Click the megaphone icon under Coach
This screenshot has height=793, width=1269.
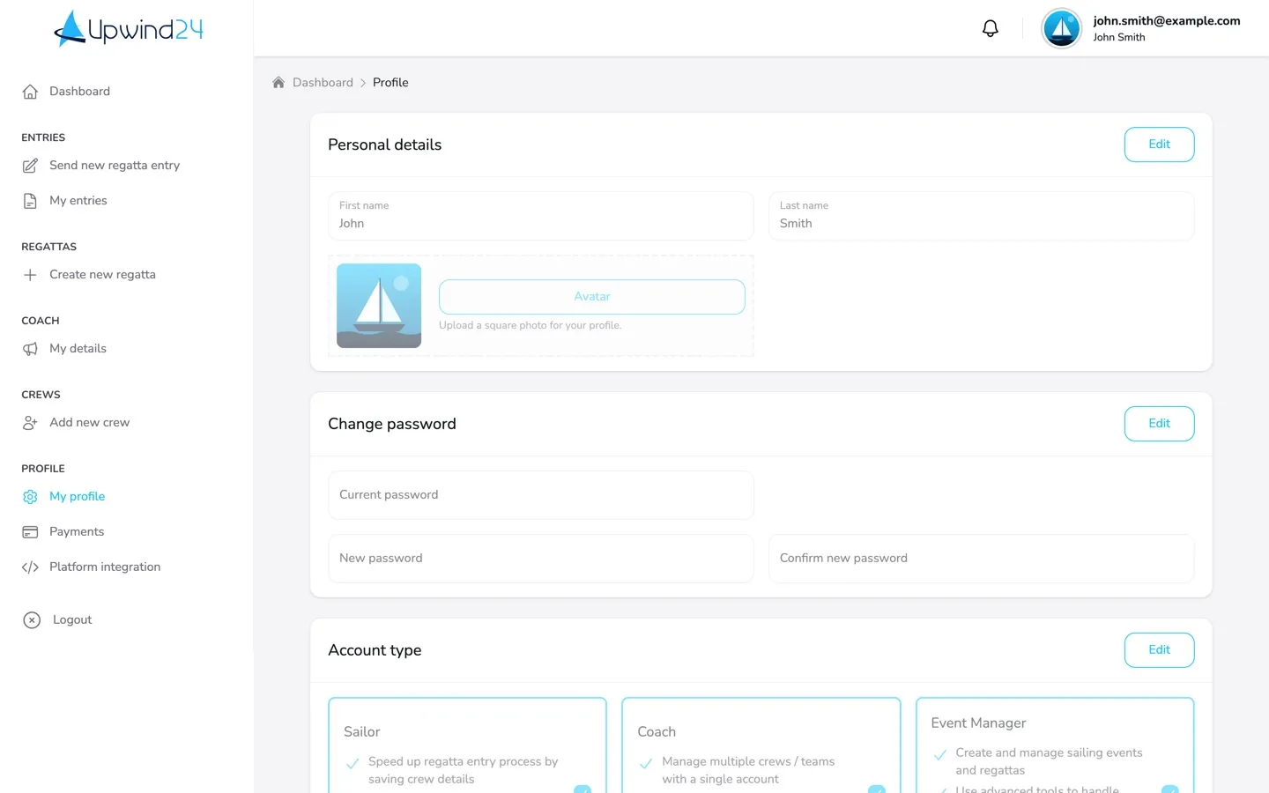click(30, 349)
